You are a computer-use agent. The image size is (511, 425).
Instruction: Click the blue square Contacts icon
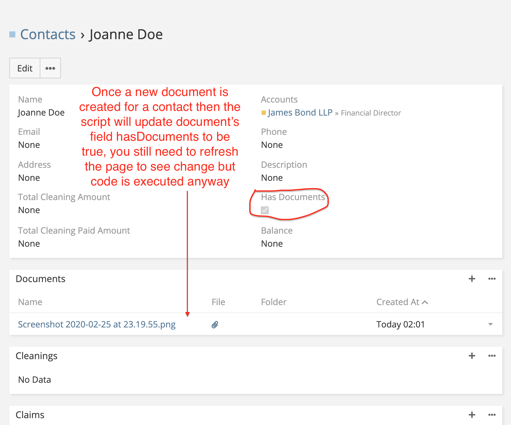(12, 34)
